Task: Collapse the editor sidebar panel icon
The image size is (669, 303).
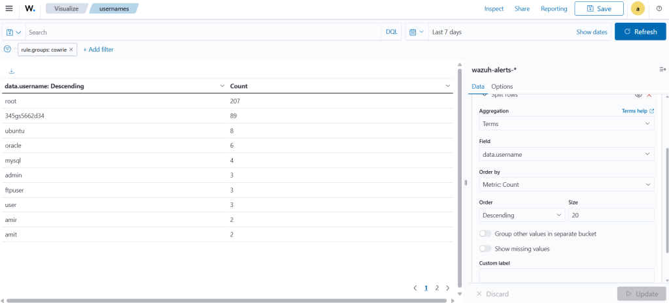Action: coord(662,69)
